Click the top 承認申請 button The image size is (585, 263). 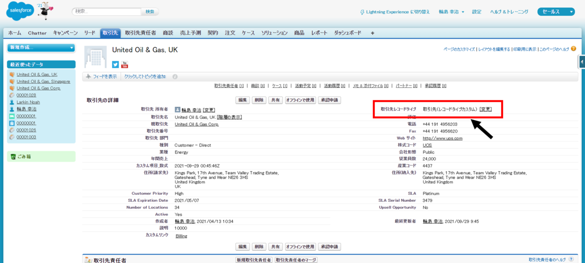coord(329,100)
